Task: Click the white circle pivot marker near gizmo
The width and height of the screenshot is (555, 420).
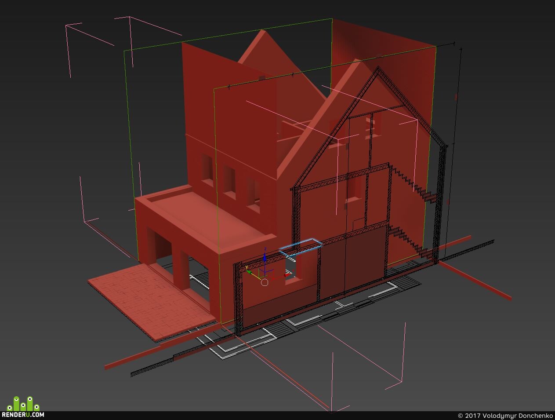Action: [265, 282]
